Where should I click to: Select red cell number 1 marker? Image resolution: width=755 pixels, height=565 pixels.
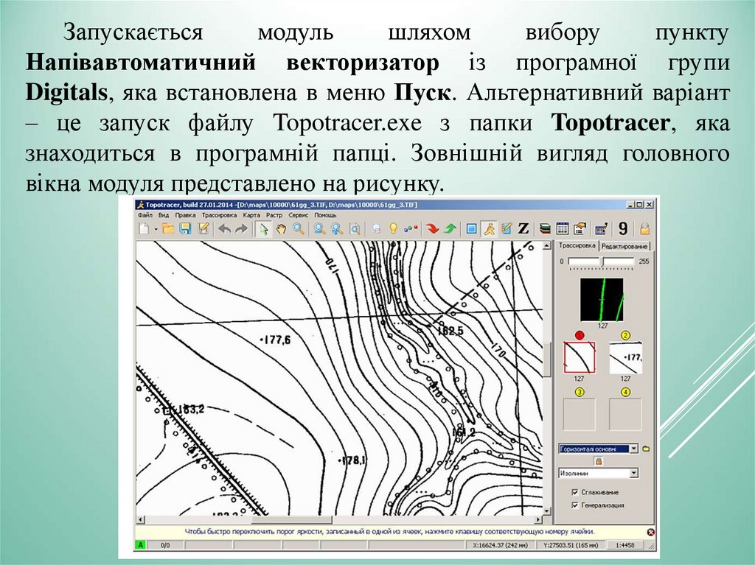[580, 335]
